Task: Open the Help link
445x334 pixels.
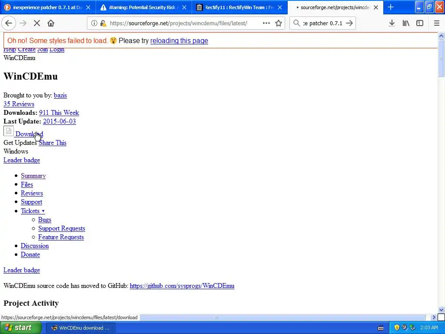Action: (10, 50)
